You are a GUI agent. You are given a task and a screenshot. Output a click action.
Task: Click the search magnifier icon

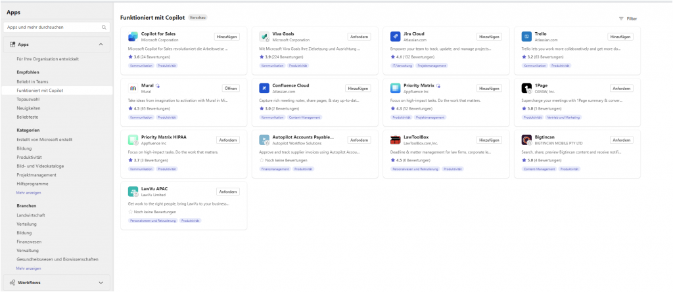[104, 27]
